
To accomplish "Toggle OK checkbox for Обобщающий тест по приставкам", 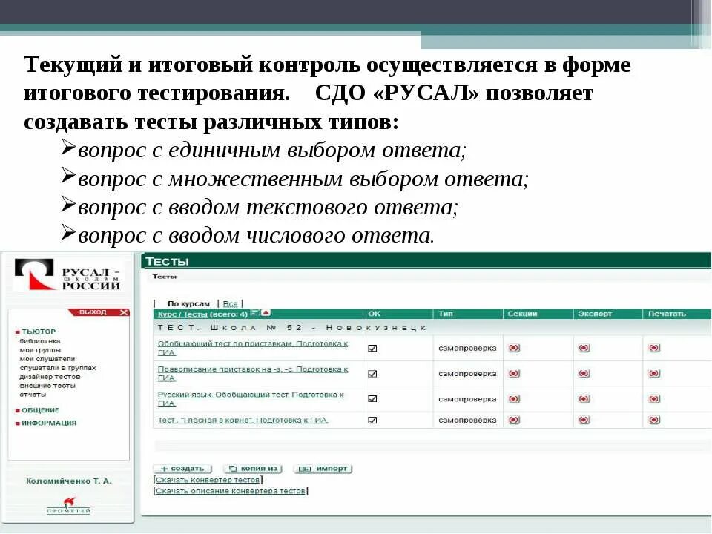I will click(372, 349).
